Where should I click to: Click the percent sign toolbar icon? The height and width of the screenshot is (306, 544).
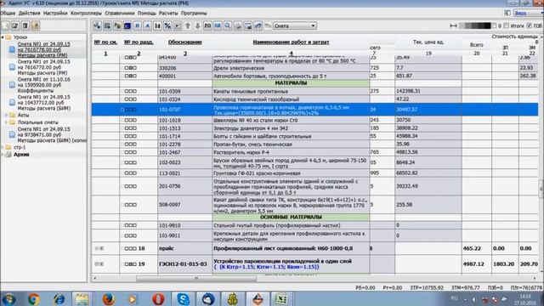point(167,25)
